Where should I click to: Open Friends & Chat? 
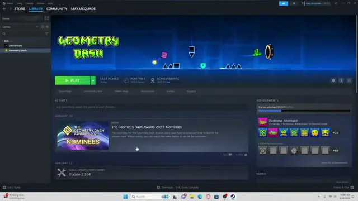(343, 188)
